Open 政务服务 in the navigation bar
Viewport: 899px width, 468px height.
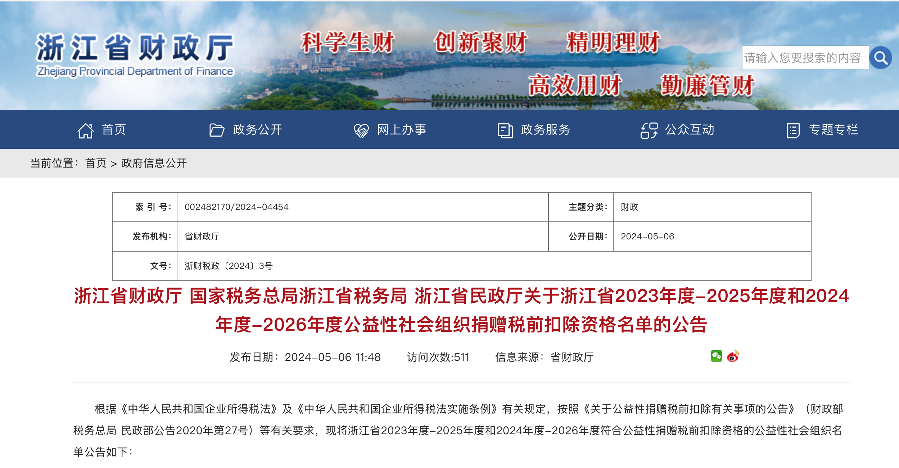coord(546,129)
